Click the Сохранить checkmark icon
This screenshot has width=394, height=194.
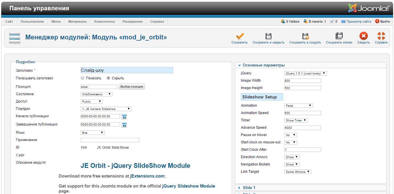pyautogui.click(x=240, y=36)
